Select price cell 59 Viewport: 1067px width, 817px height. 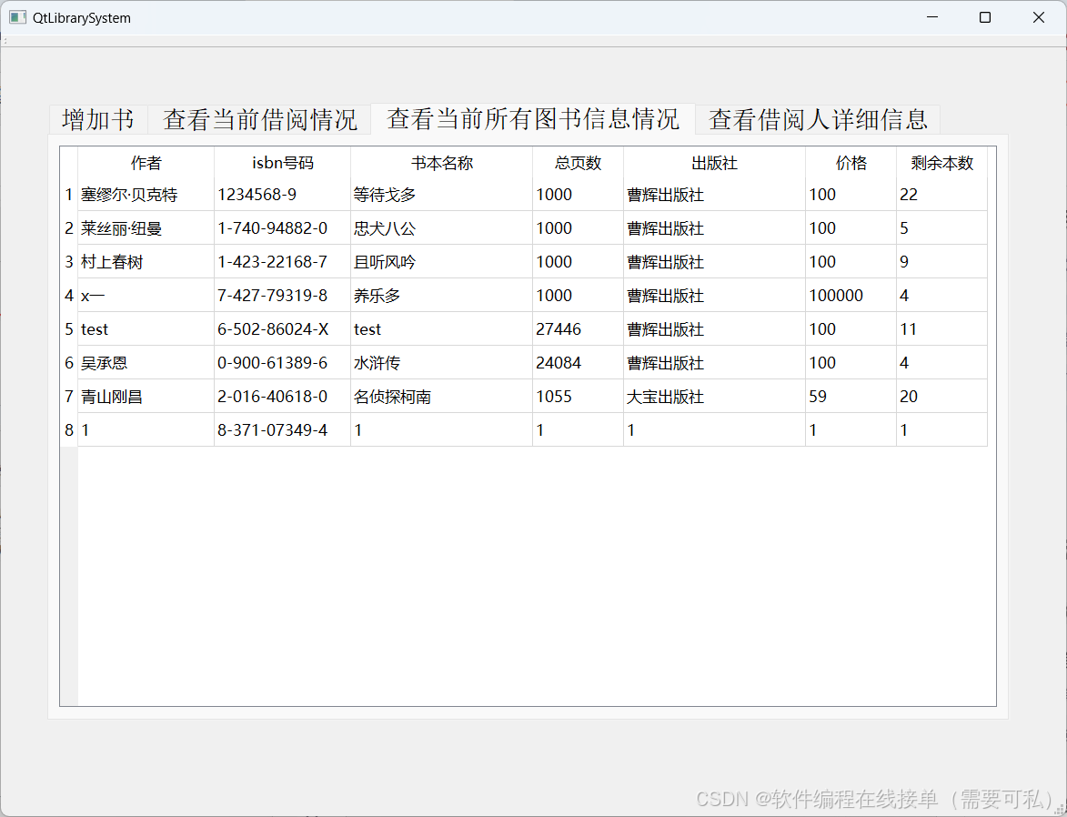[851, 397]
